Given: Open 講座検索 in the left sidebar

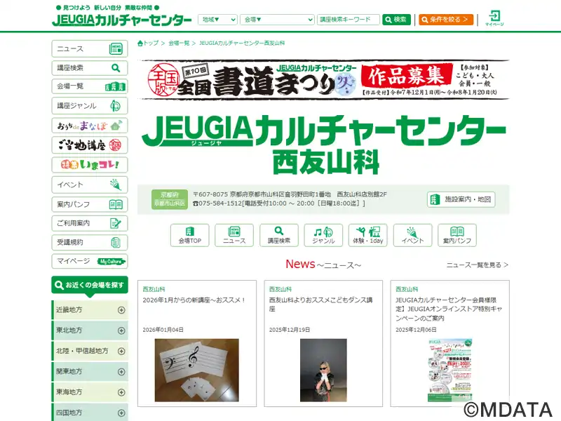Looking at the screenshot, I should coord(90,67).
